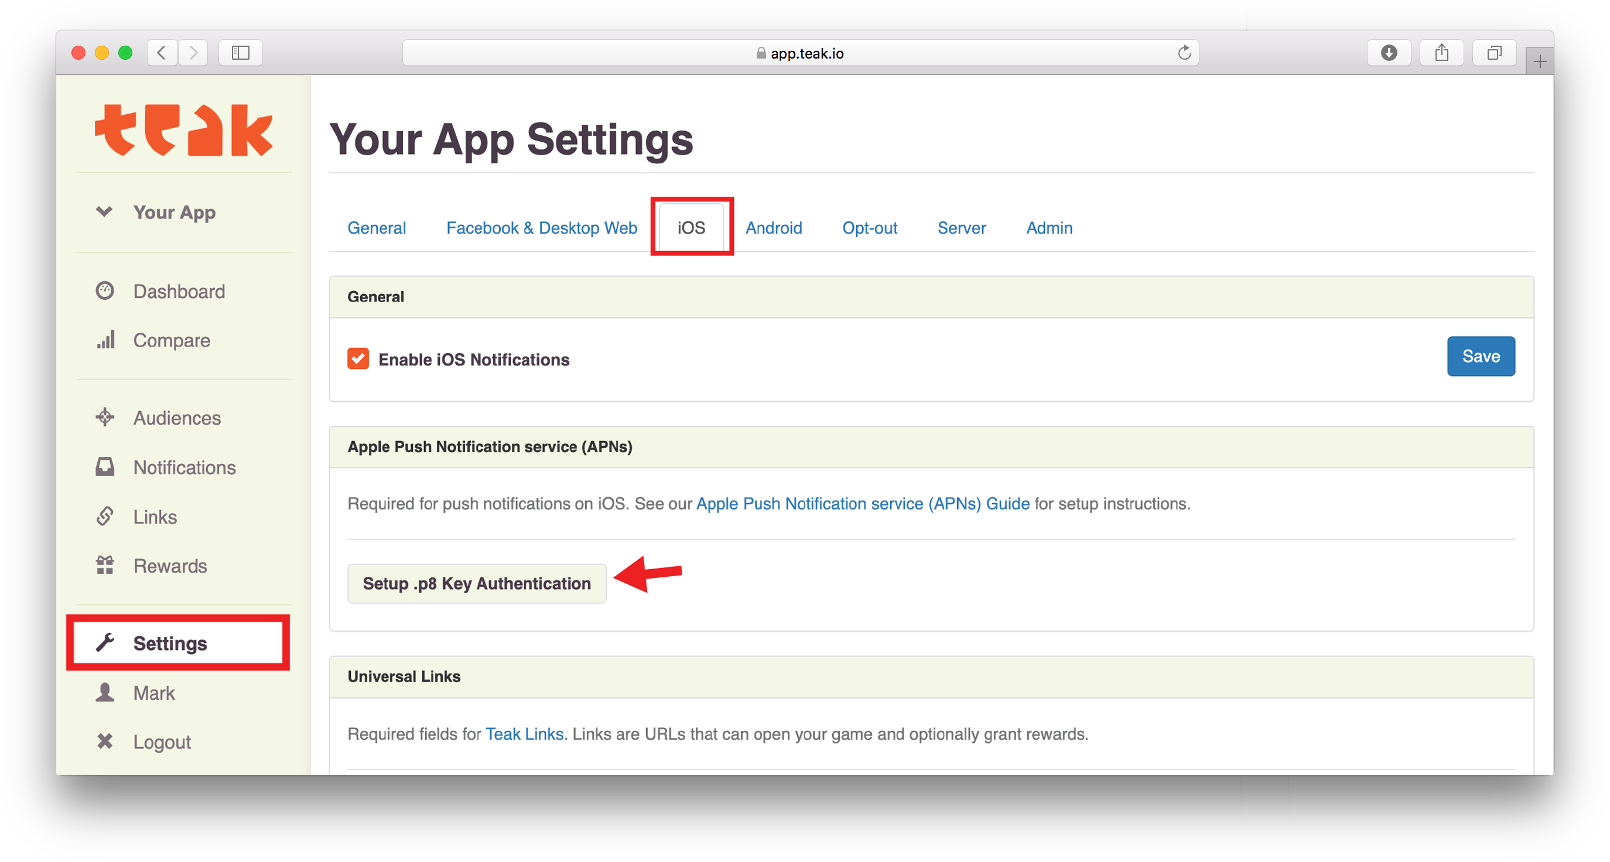The width and height of the screenshot is (1610, 862).
Task: Show all tabs overview button
Action: point(1495,53)
